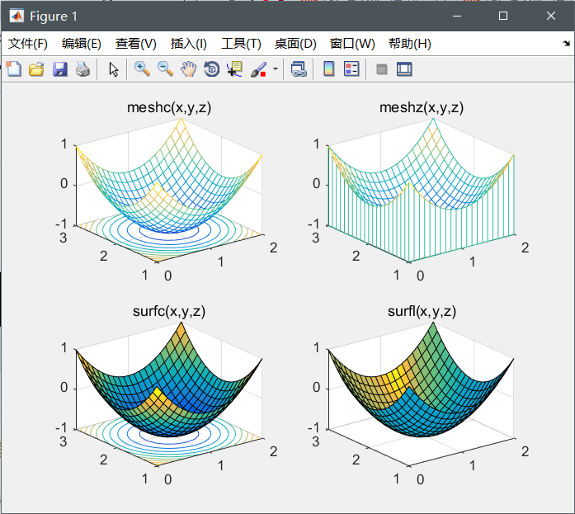Screen dimensions: 575x514
Task: Select the Data Cursor tool
Action: [234, 69]
